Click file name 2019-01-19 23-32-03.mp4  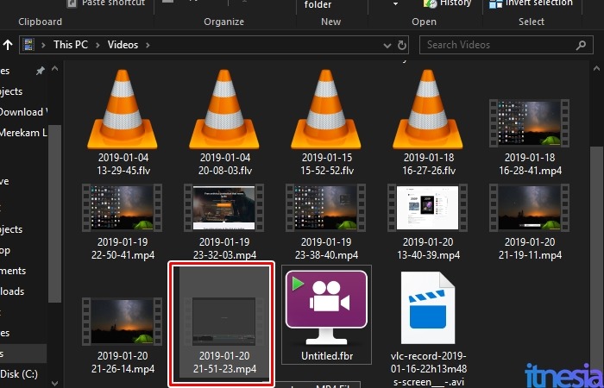pos(225,248)
